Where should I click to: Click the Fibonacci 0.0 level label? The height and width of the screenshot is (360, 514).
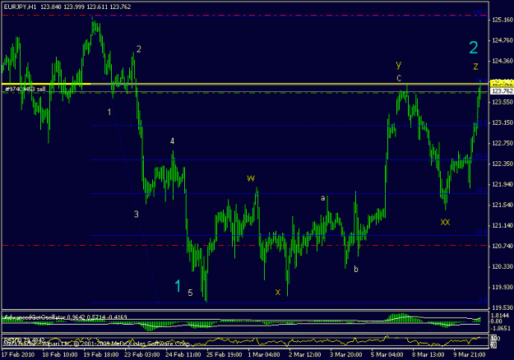[x=484, y=299]
